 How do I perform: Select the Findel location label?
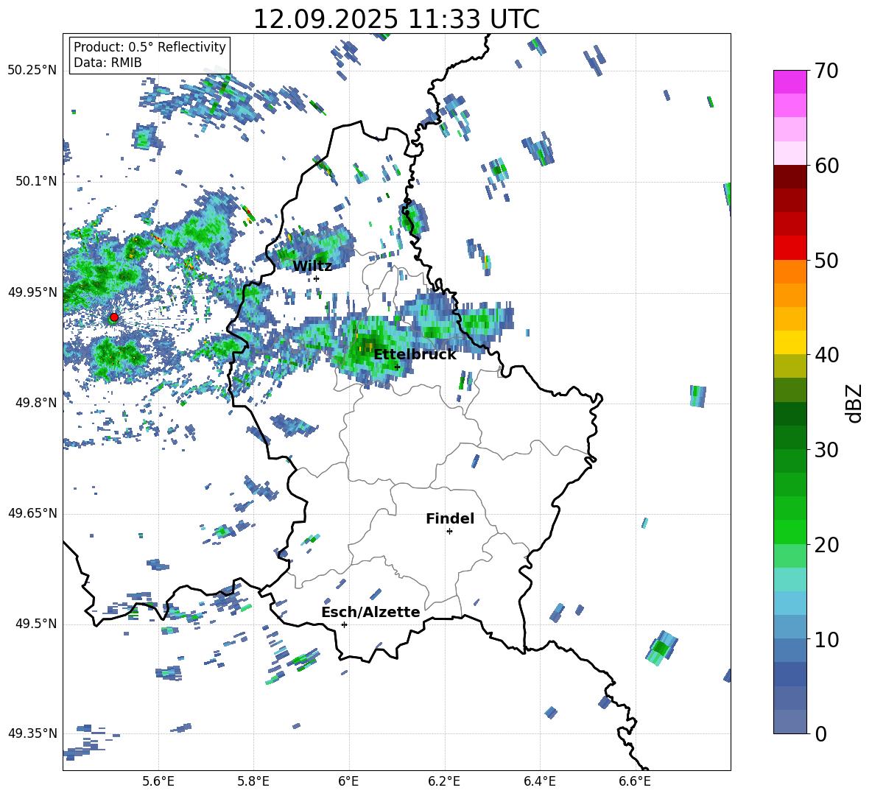pos(450,518)
